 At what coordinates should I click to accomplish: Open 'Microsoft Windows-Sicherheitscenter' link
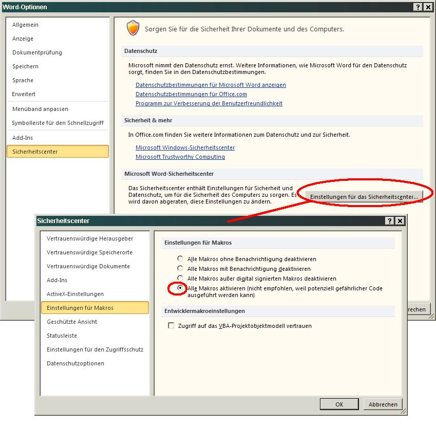click(x=185, y=147)
